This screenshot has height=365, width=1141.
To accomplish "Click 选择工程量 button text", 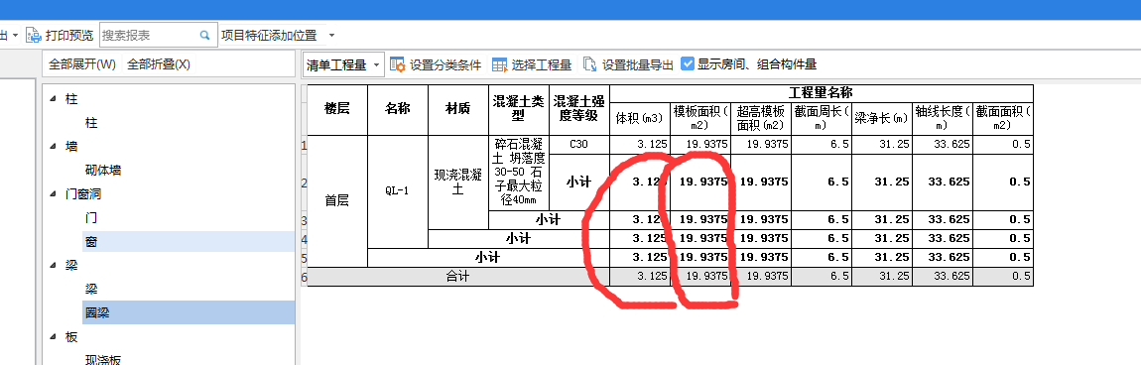I will (x=542, y=64).
